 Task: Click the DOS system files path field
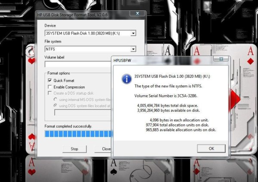[83, 113]
